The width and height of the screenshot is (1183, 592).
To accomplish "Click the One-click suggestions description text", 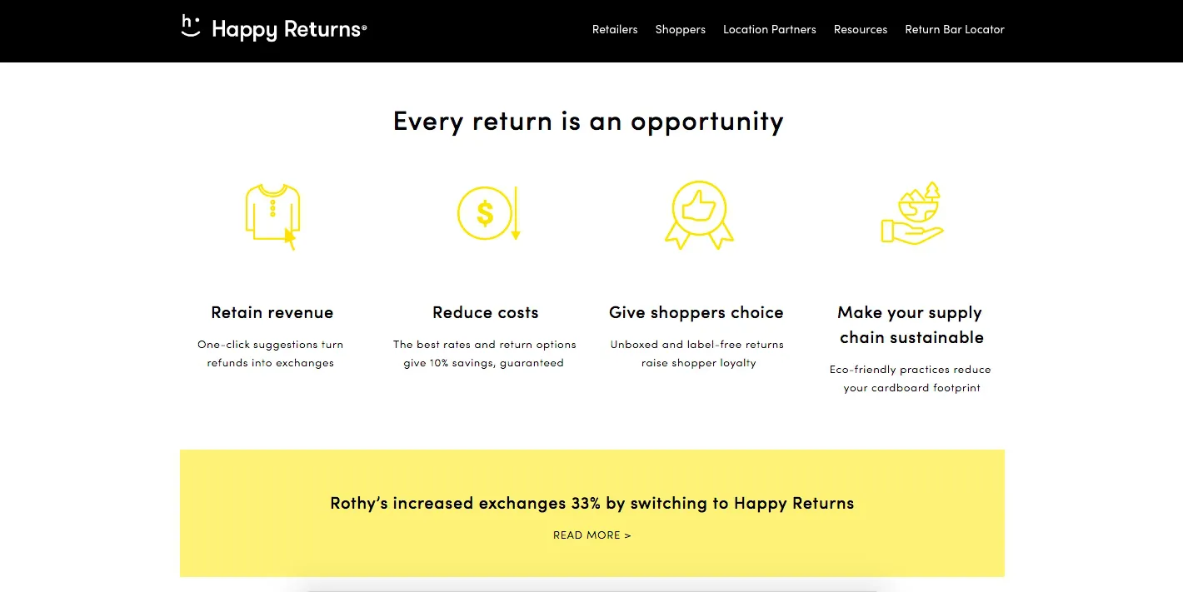I will tap(271, 354).
